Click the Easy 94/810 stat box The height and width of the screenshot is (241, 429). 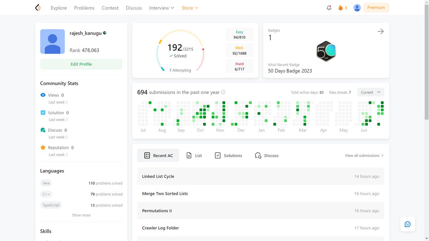pos(240,35)
